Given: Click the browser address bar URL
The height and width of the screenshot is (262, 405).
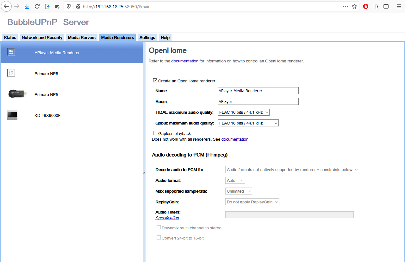Looking at the screenshot, I should 117,6.
